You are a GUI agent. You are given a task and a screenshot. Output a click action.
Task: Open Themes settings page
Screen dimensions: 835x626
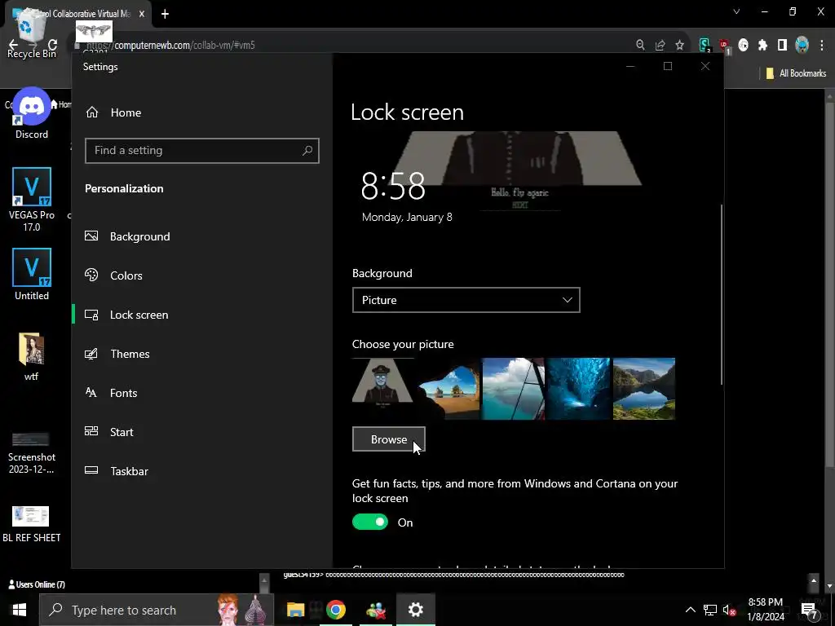(117, 354)
